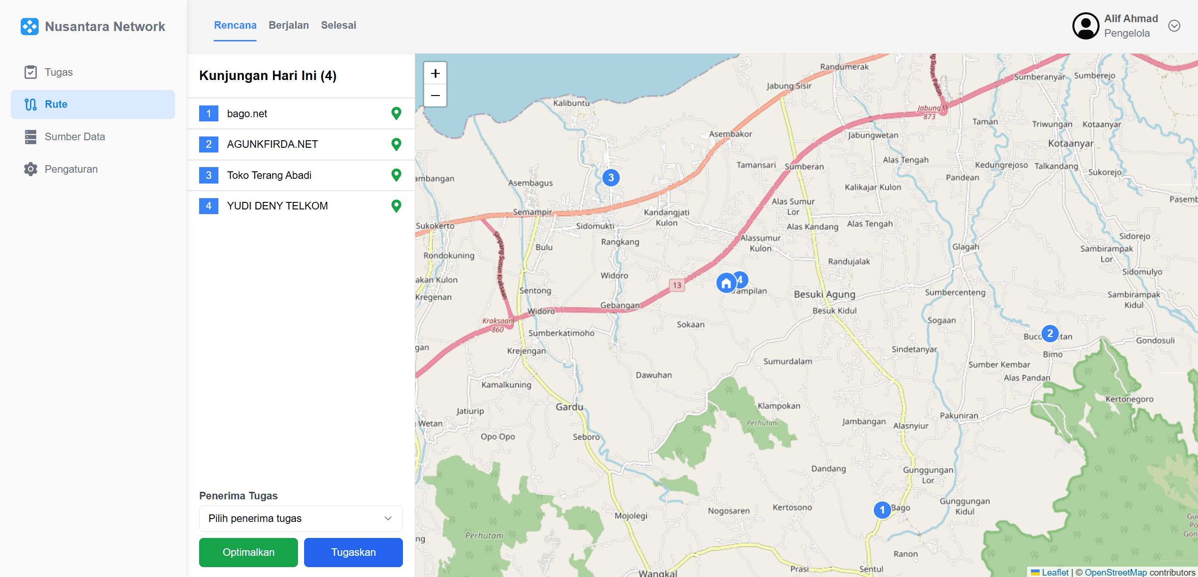Locate bago.net using its green pin

tap(396, 113)
